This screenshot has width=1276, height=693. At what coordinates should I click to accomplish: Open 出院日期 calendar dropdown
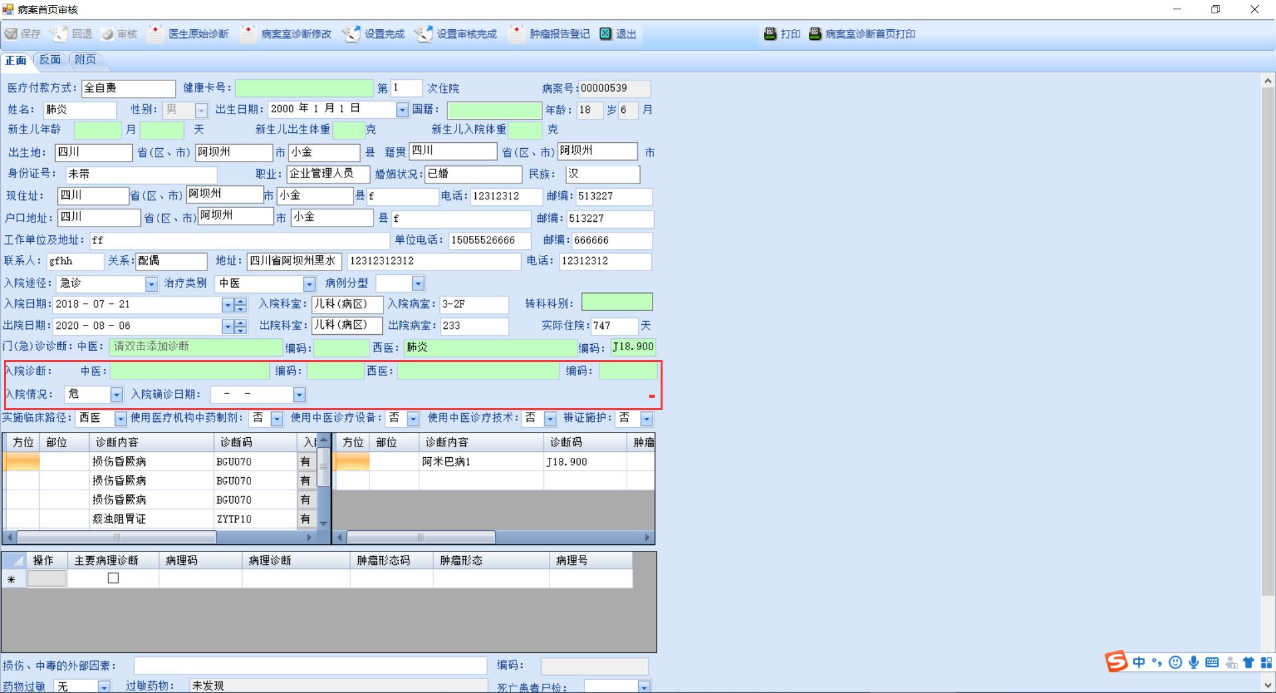tap(228, 326)
